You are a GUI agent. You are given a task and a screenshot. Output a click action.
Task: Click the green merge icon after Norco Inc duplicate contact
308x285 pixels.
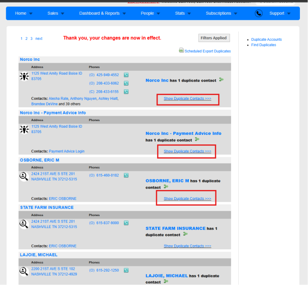221,80
